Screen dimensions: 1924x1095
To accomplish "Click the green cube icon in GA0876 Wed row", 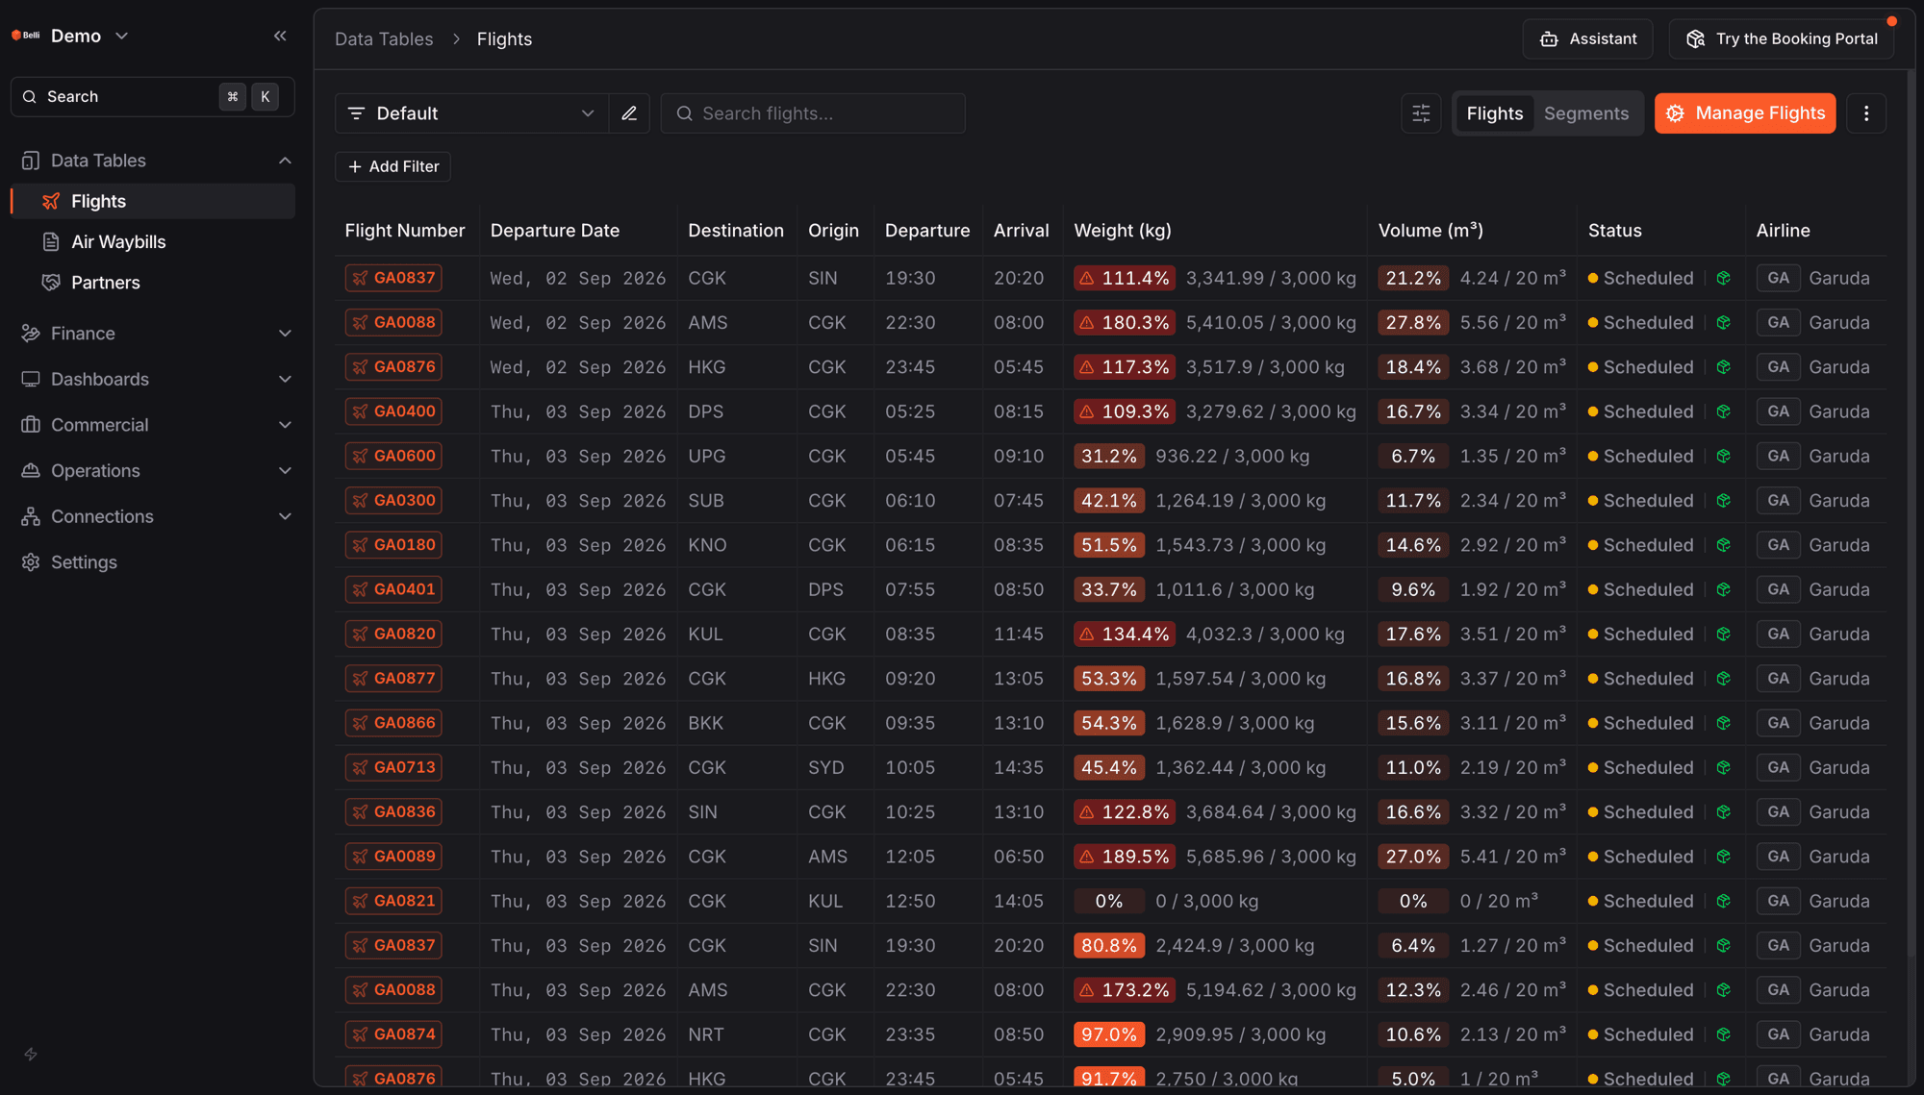I will click(x=1724, y=367).
